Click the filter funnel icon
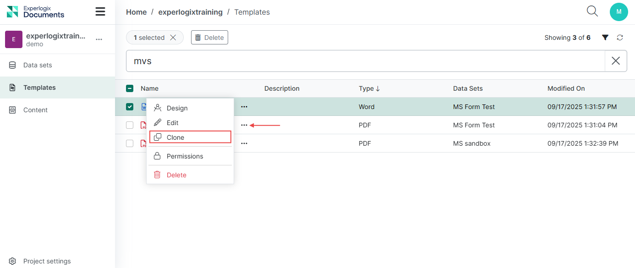 (x=605, y=38)
